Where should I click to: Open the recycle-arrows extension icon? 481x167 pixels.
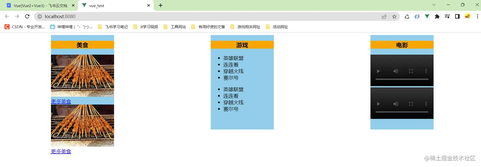pyautogui.click(x=407, y=17)
